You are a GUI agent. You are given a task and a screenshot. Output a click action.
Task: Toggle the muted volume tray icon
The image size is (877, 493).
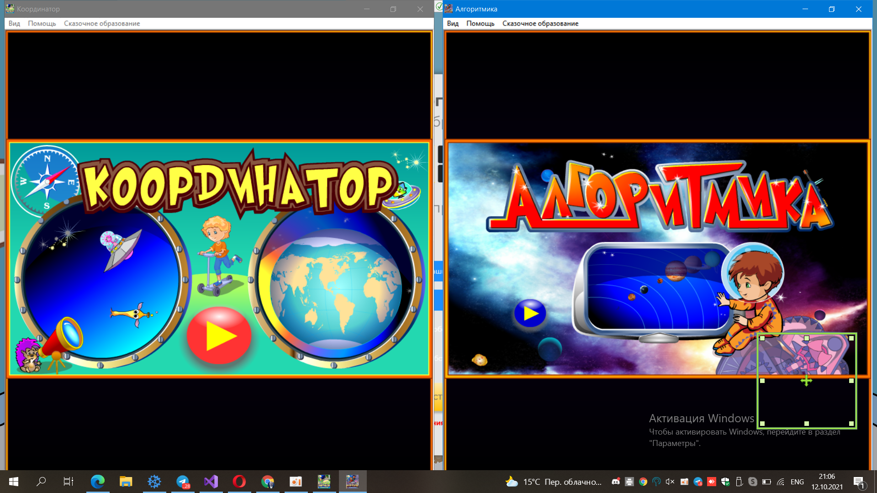click(670, 482)
